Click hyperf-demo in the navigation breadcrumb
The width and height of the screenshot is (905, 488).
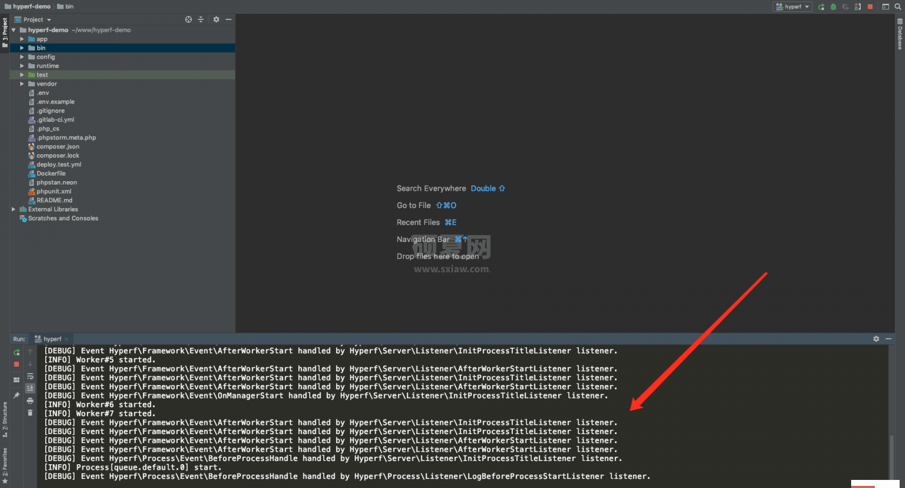tap(27, 6)
